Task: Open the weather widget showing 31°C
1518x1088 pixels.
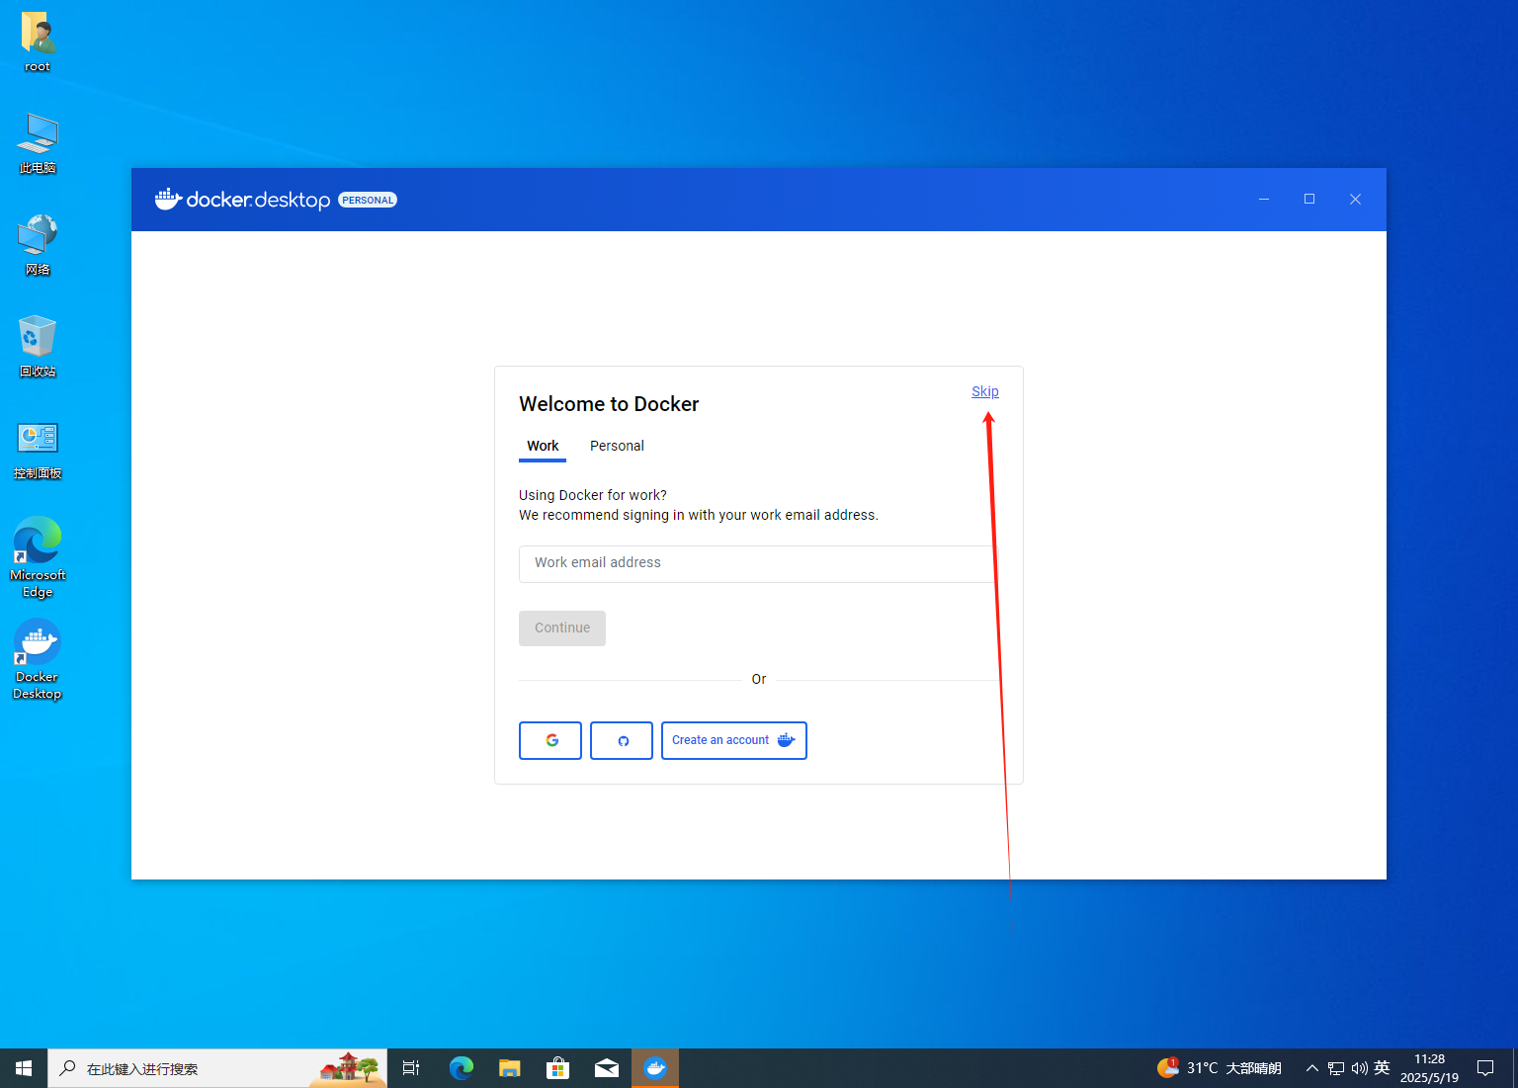Action: click(1219, 1068)
